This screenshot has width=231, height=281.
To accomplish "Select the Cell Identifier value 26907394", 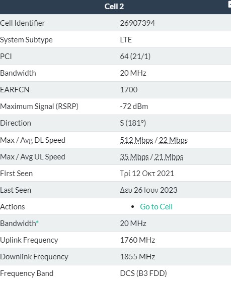I will 137,23.
